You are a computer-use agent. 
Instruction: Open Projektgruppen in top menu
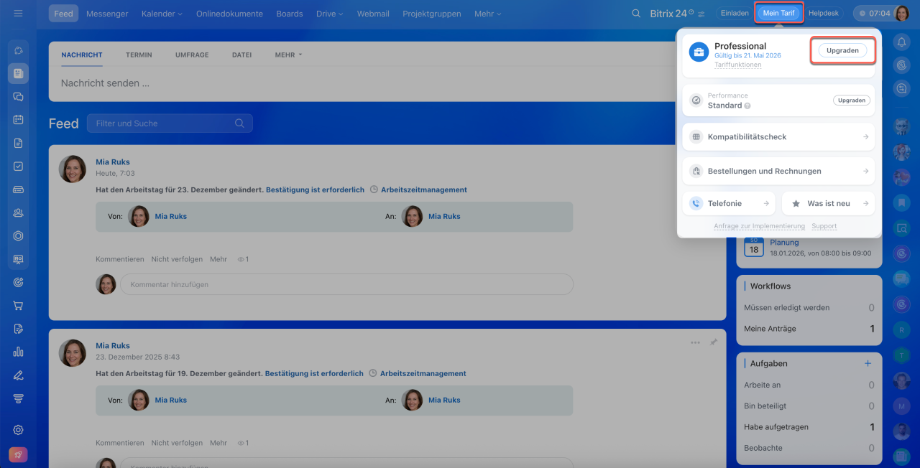[432, 14]
